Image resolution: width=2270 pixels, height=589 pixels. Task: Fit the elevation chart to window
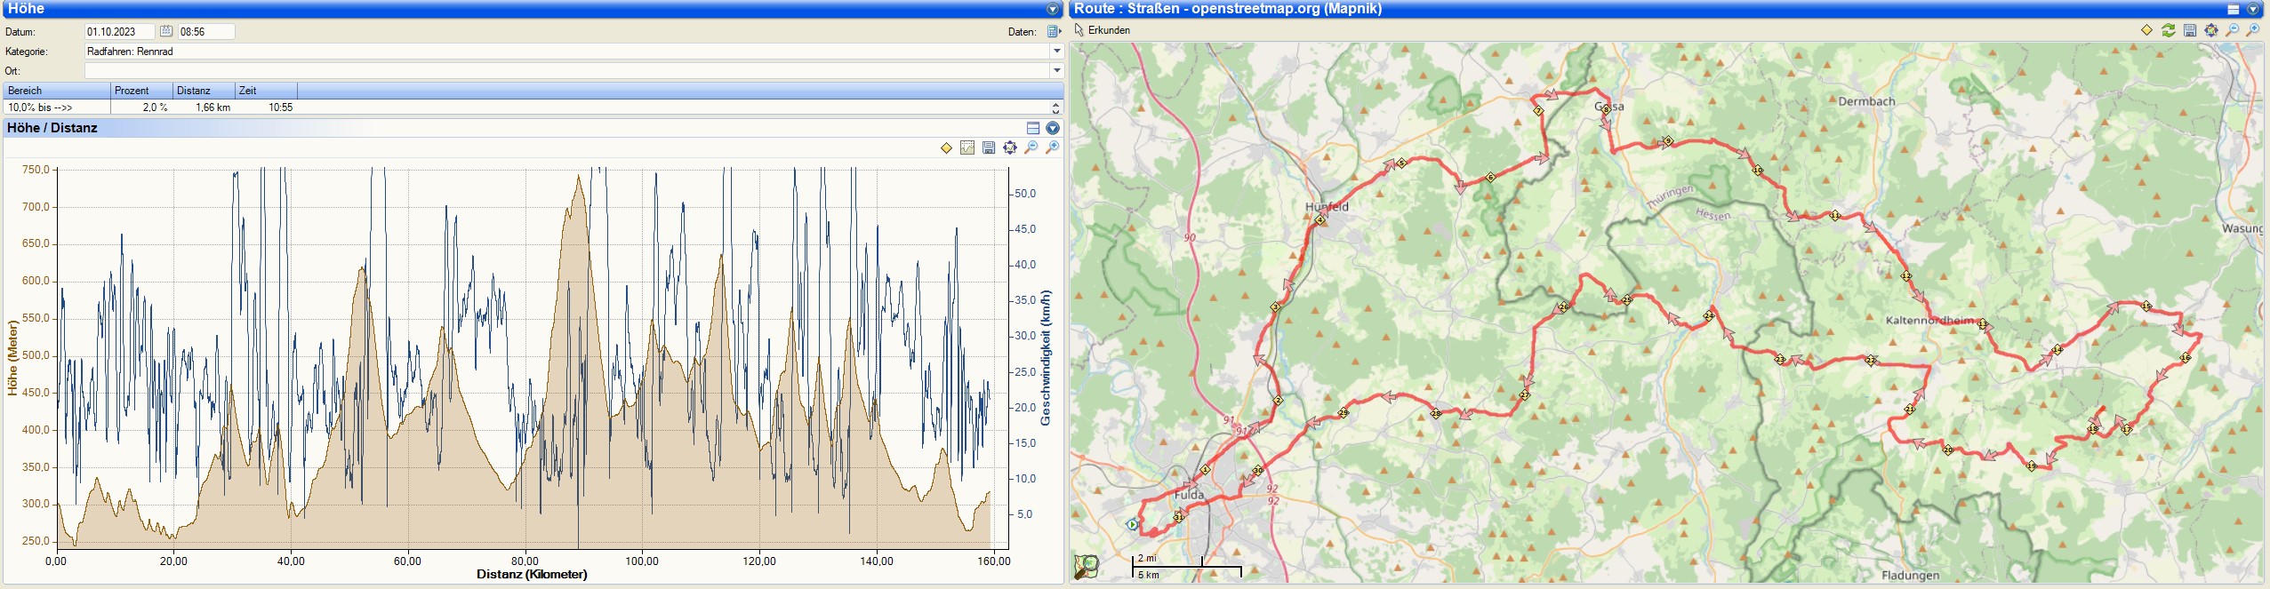1010,147
